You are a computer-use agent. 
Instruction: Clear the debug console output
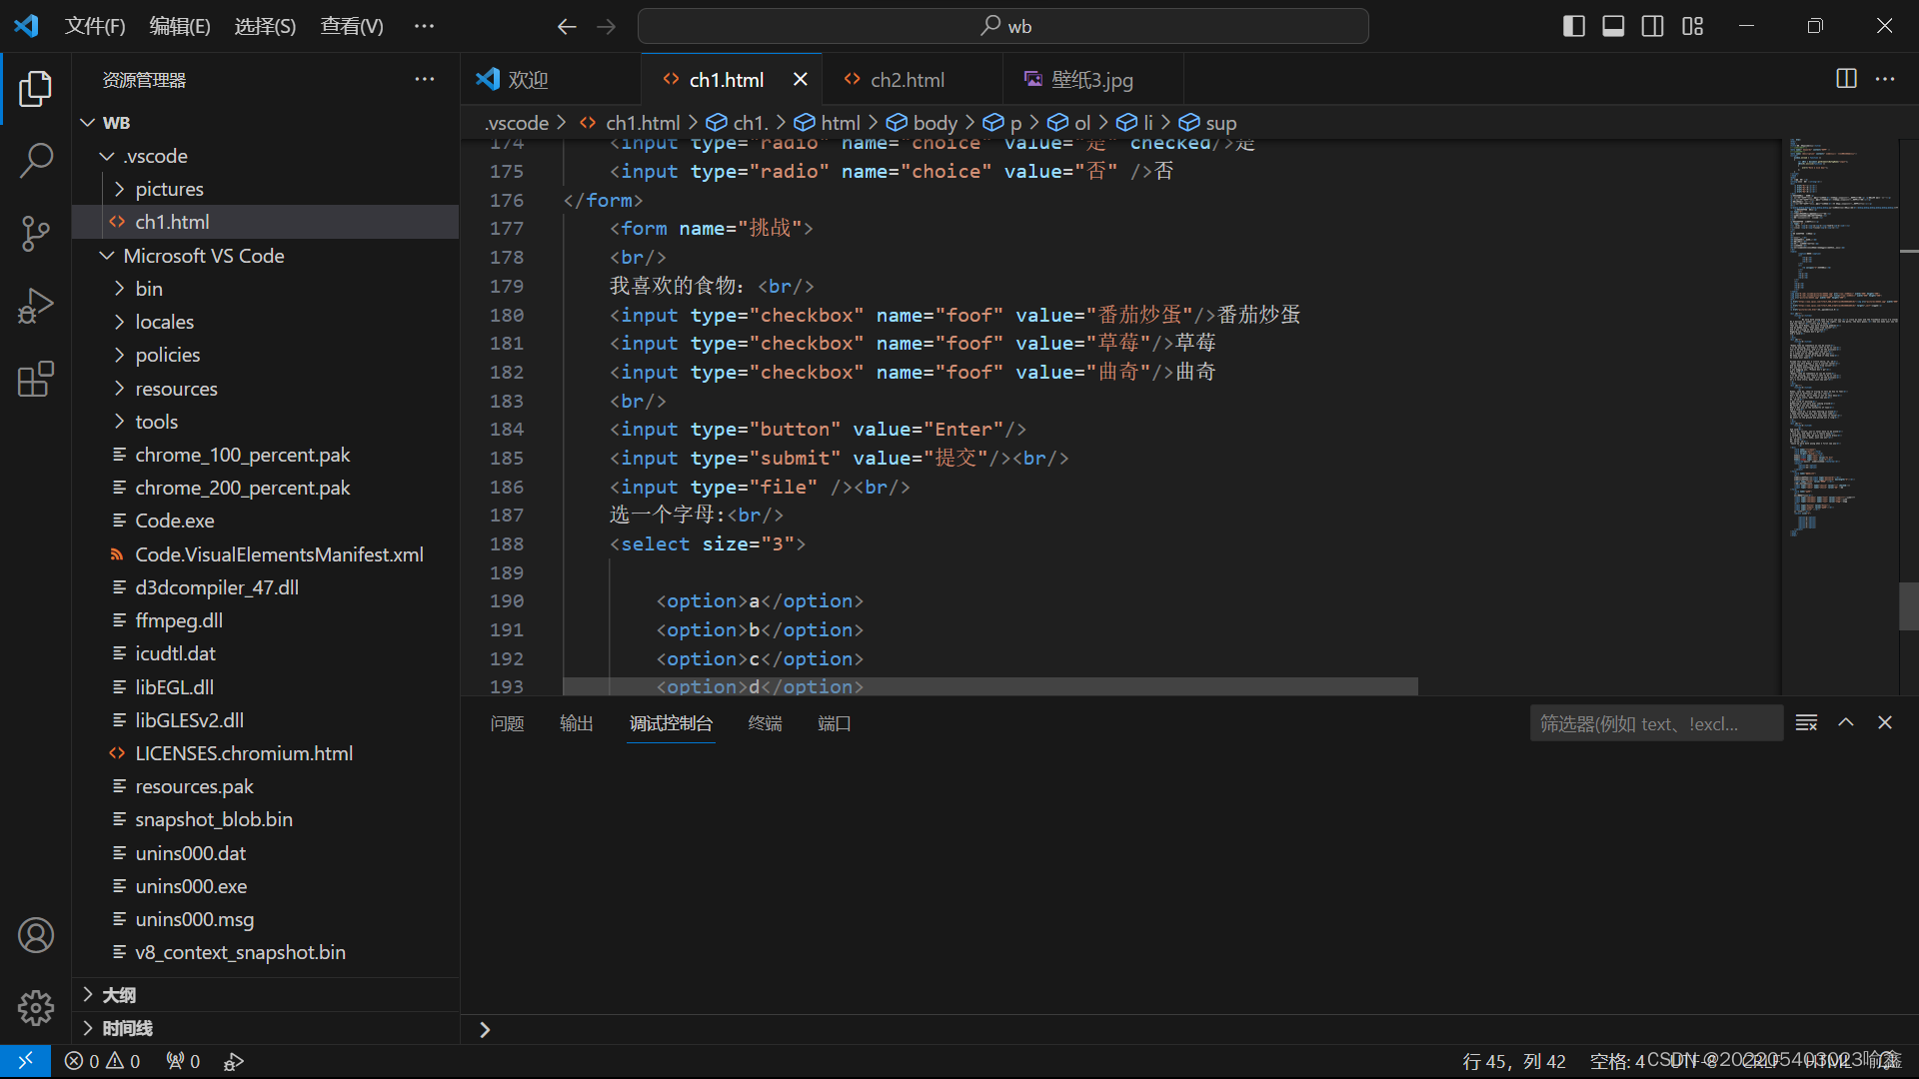point(1806,722)
